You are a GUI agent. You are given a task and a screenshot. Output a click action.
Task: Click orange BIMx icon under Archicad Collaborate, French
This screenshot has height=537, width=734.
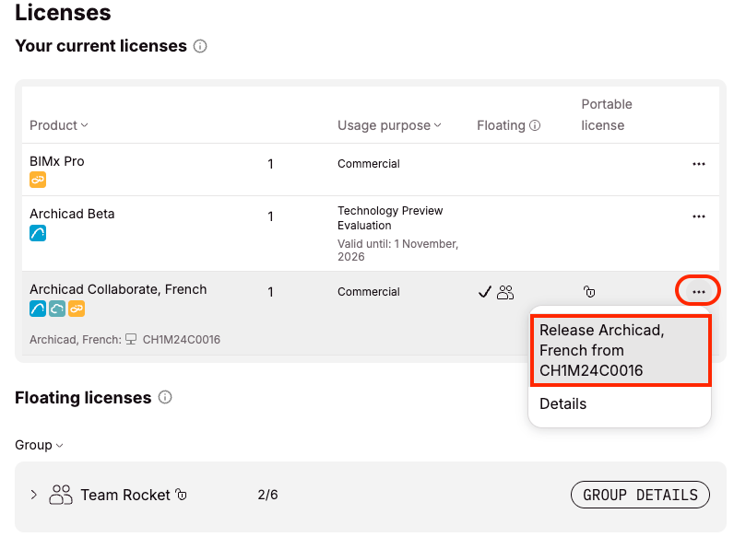77,309
